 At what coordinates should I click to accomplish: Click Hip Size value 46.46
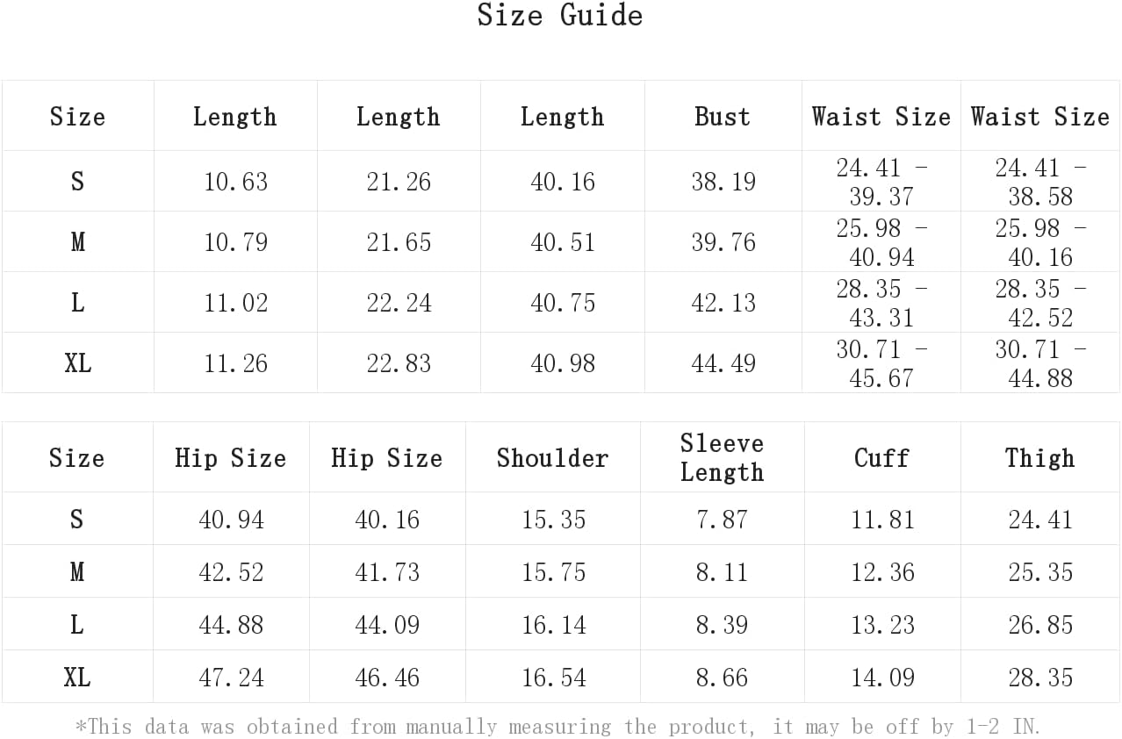tap(386, 678)
